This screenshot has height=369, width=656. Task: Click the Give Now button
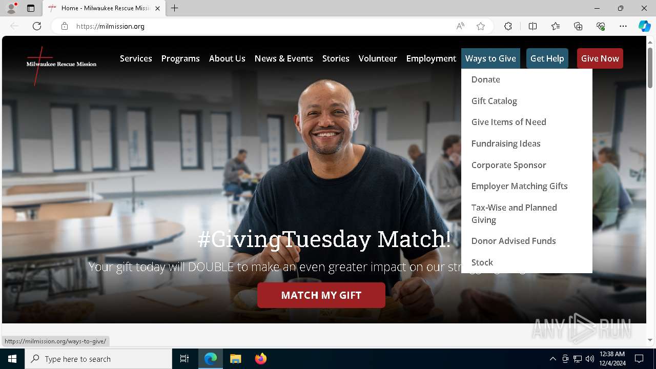pos(600,58)
